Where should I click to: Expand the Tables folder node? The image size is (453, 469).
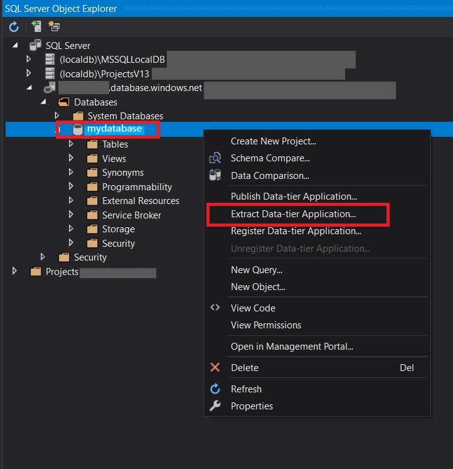(x=72, y=144)
